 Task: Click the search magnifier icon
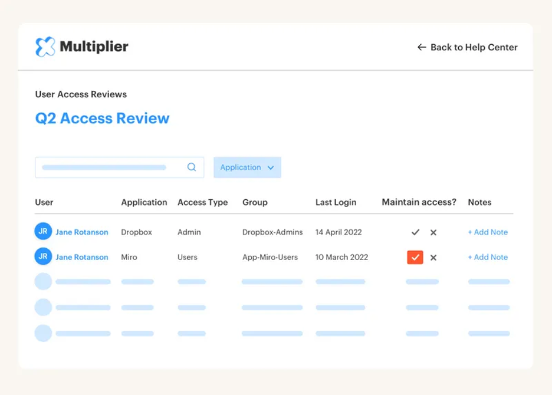pyautogui.click(x=192, y=167)
